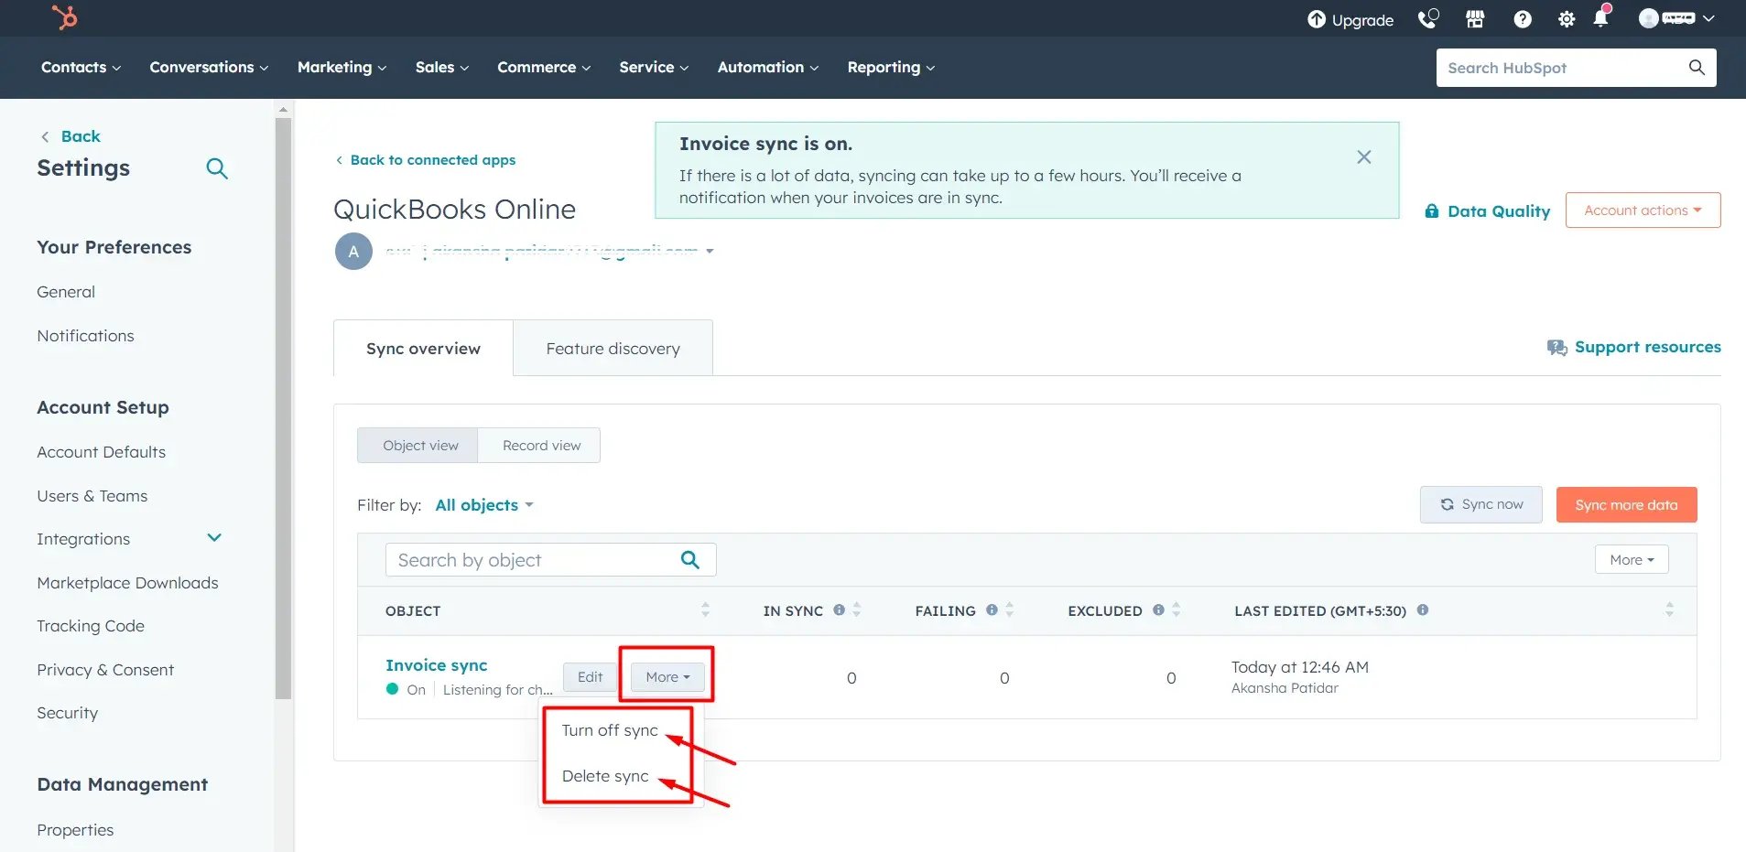Open the notifications bell

[1600, 18]
